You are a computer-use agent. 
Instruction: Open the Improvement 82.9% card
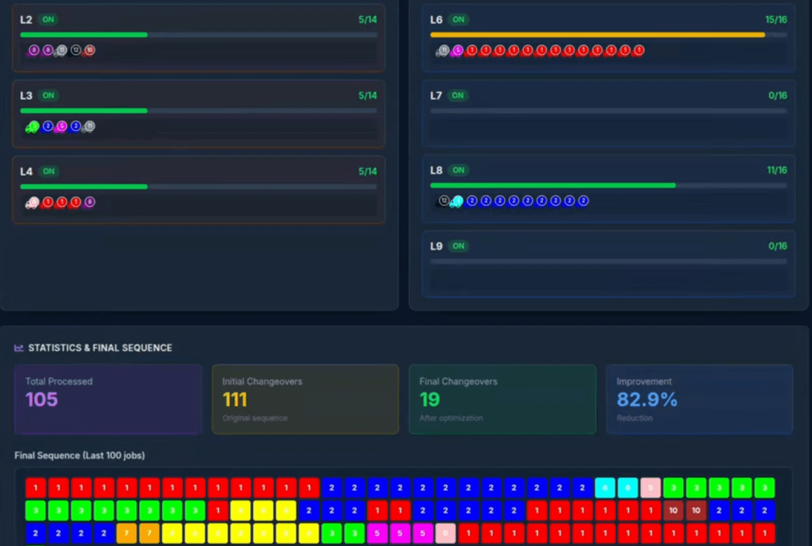coord(700,399)
